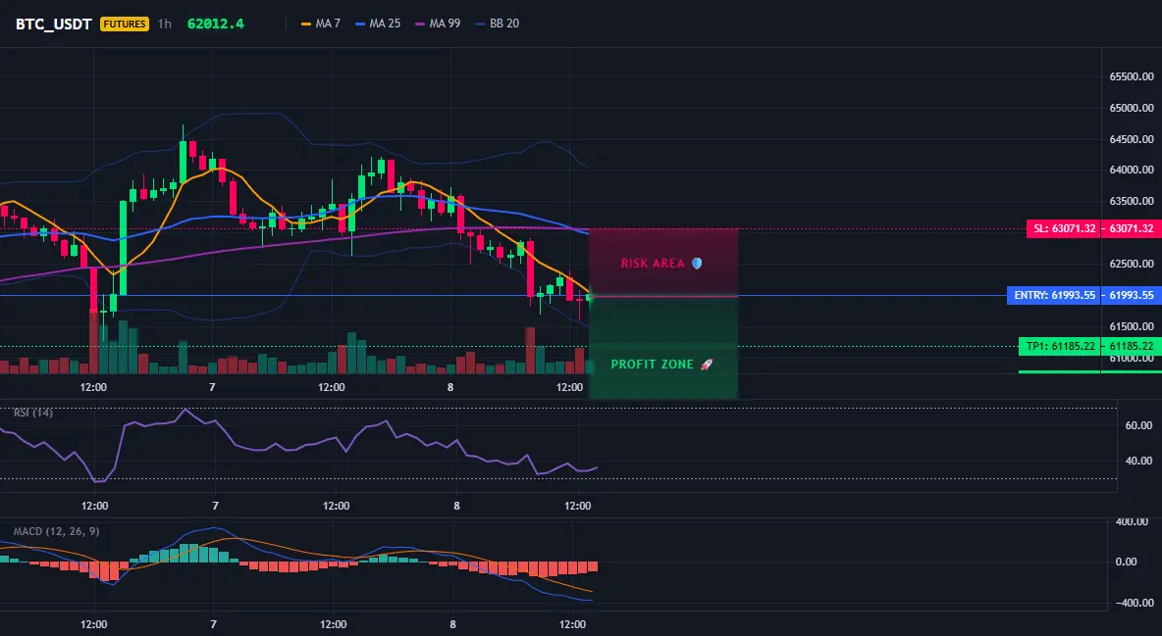This screenshot has width=1162, height=636.
Task: Click the shield icon beside RISK AREA
Action: coord(697,263)
